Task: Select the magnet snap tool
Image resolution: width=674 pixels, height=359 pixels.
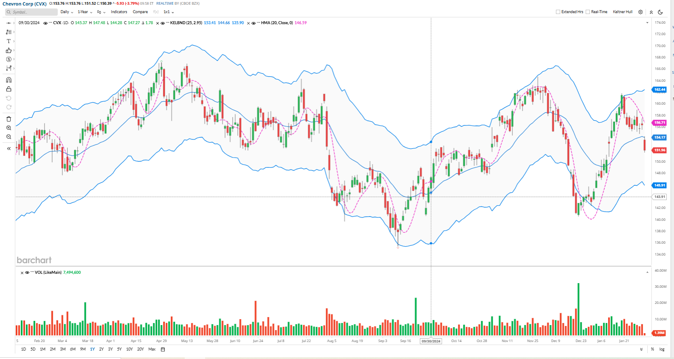Action: (x=8, y=80)
